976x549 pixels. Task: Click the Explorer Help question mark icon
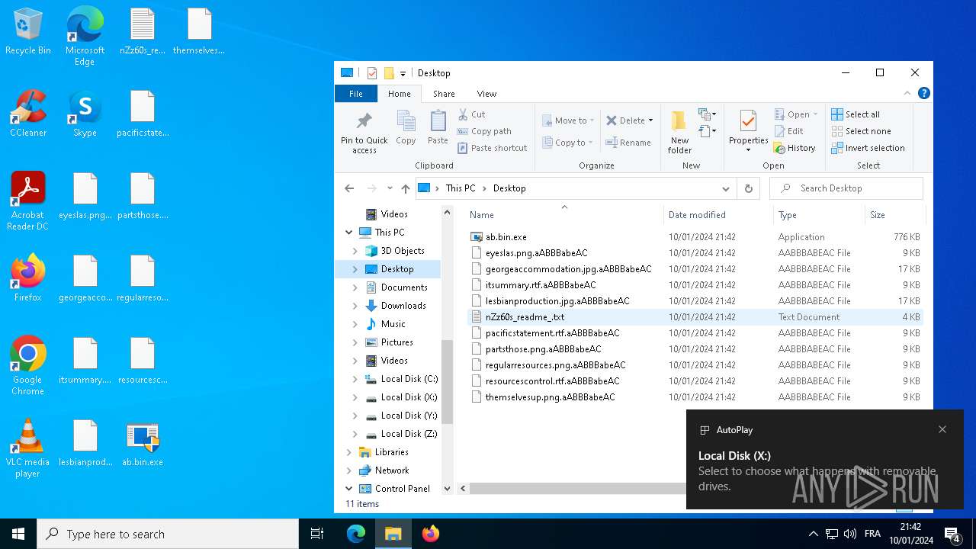tap(923, 94)
